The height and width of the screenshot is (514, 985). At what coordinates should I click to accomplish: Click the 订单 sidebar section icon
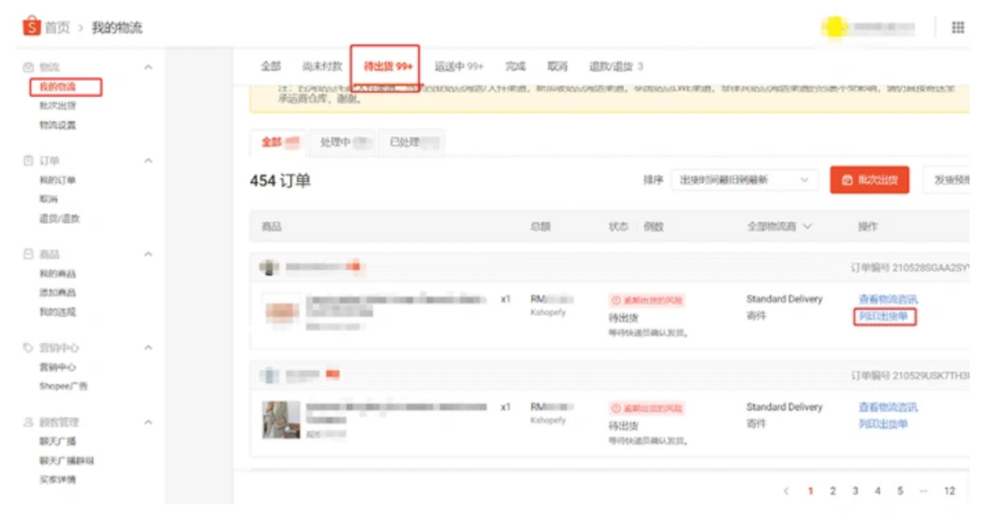click(28, 161)
